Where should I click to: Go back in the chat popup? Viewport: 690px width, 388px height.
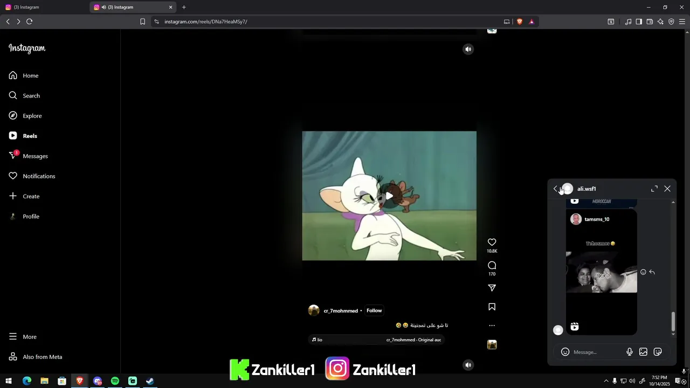[x=555, y=189]
